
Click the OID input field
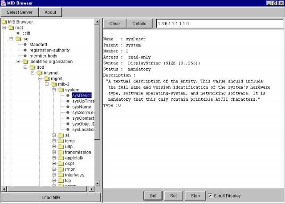[220, 24]
